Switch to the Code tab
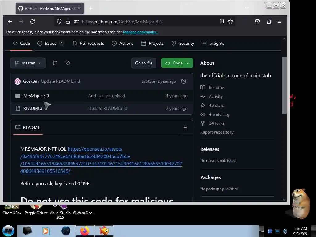316x237 pixels. (21, 43)
